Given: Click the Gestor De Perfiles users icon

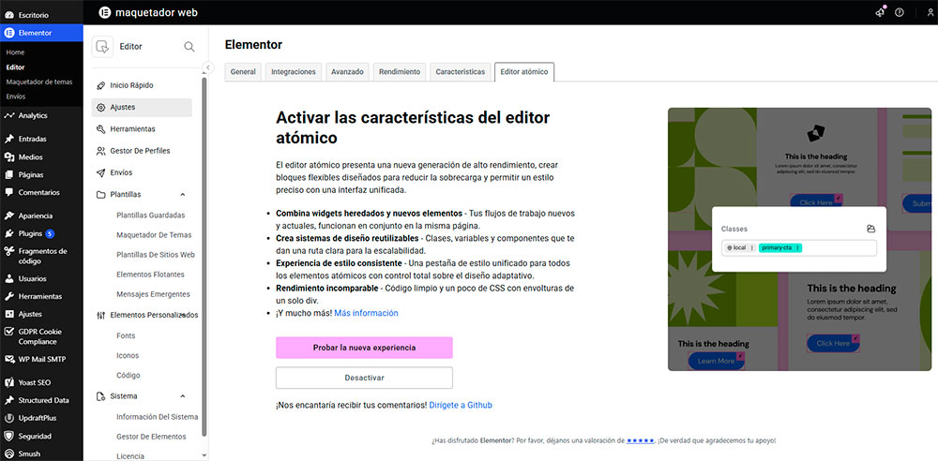Looking at the screenshot, I should coord(100,151).
